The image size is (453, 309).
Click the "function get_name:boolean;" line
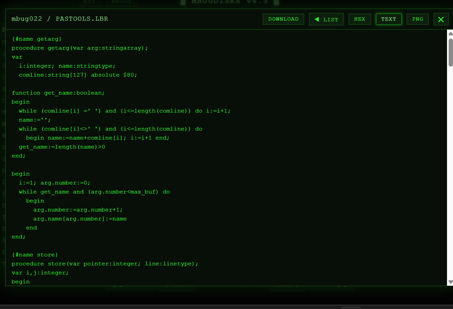58,93
